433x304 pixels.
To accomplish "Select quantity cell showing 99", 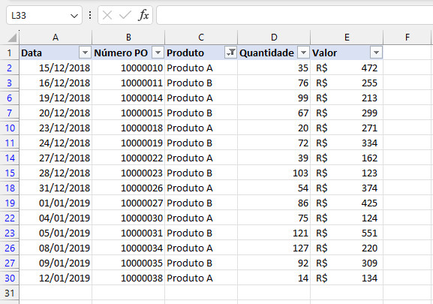I will [274, 98].
